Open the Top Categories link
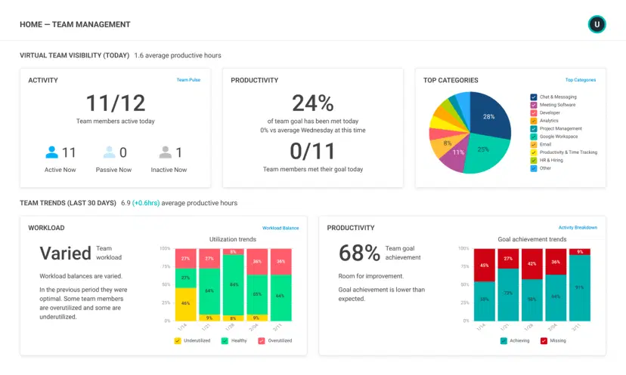Screen dimensions: 626x375 (x=580, y=80)
